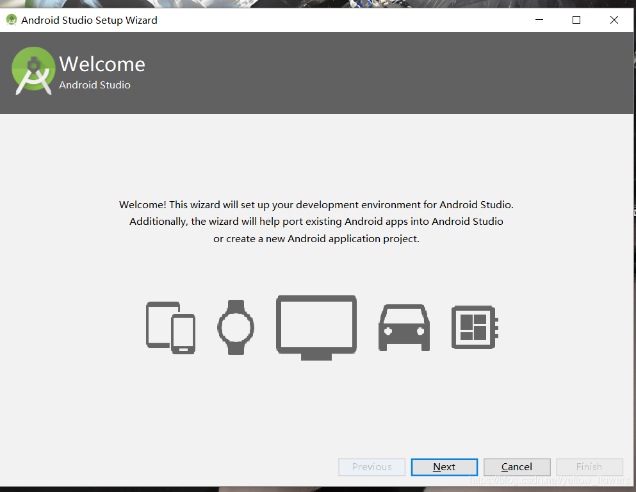Click the 'Additionally, the wizard will help port' line
Image resolution: width=636 pixels, height=492 pixels.
pos(316,222)
